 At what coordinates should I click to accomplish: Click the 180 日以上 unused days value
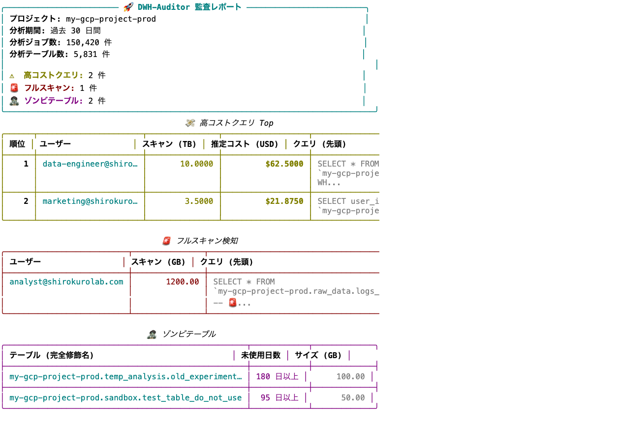pyautogui.click(x=278, y=377)
